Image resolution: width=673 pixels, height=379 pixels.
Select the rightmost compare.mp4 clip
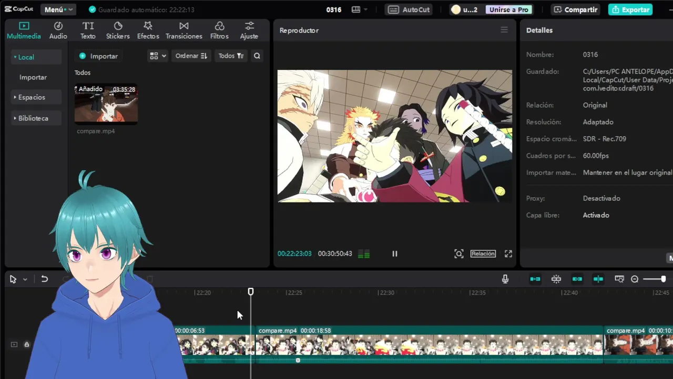638,345
